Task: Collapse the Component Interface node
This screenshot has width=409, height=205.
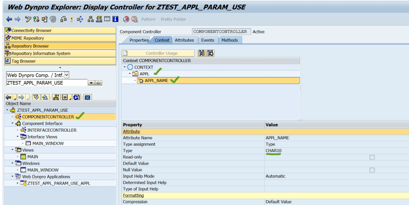Action: [13, 123]
